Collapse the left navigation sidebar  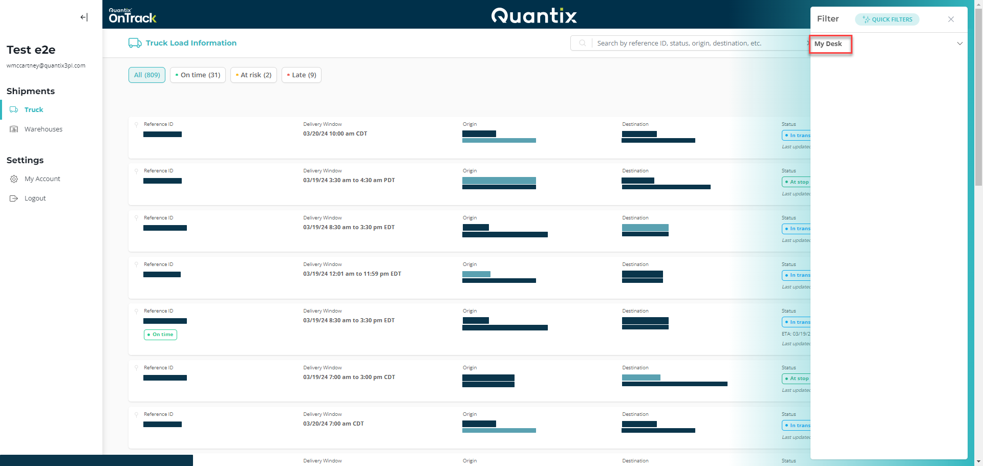pyautogui.click(x=83, y=17)
